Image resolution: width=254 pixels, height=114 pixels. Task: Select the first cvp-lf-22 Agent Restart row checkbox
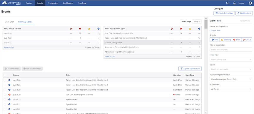[x=5, y=99]
